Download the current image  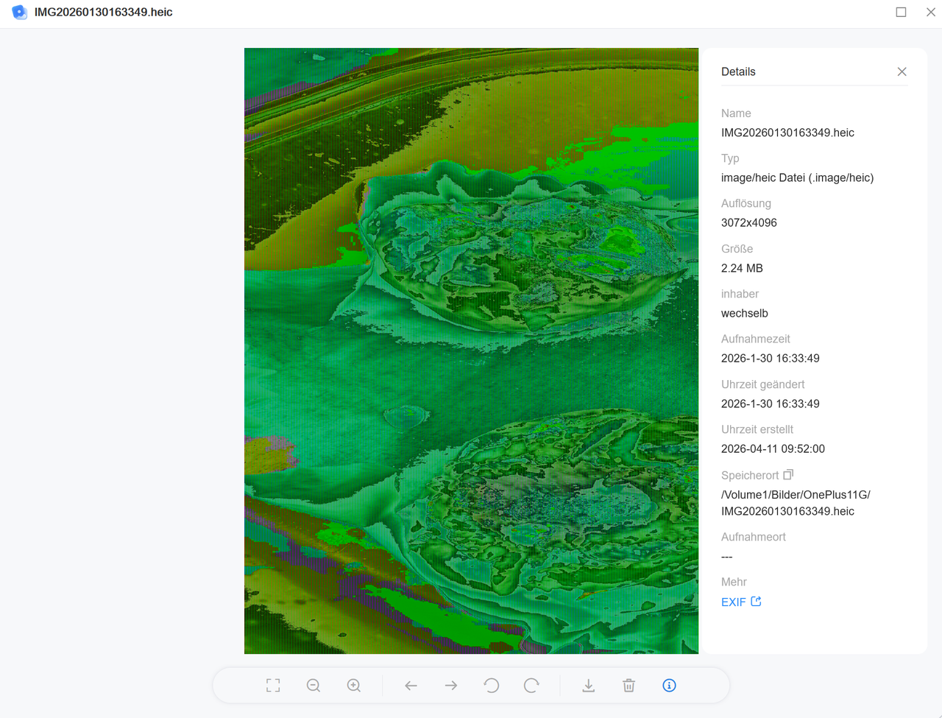pos(589,686)
